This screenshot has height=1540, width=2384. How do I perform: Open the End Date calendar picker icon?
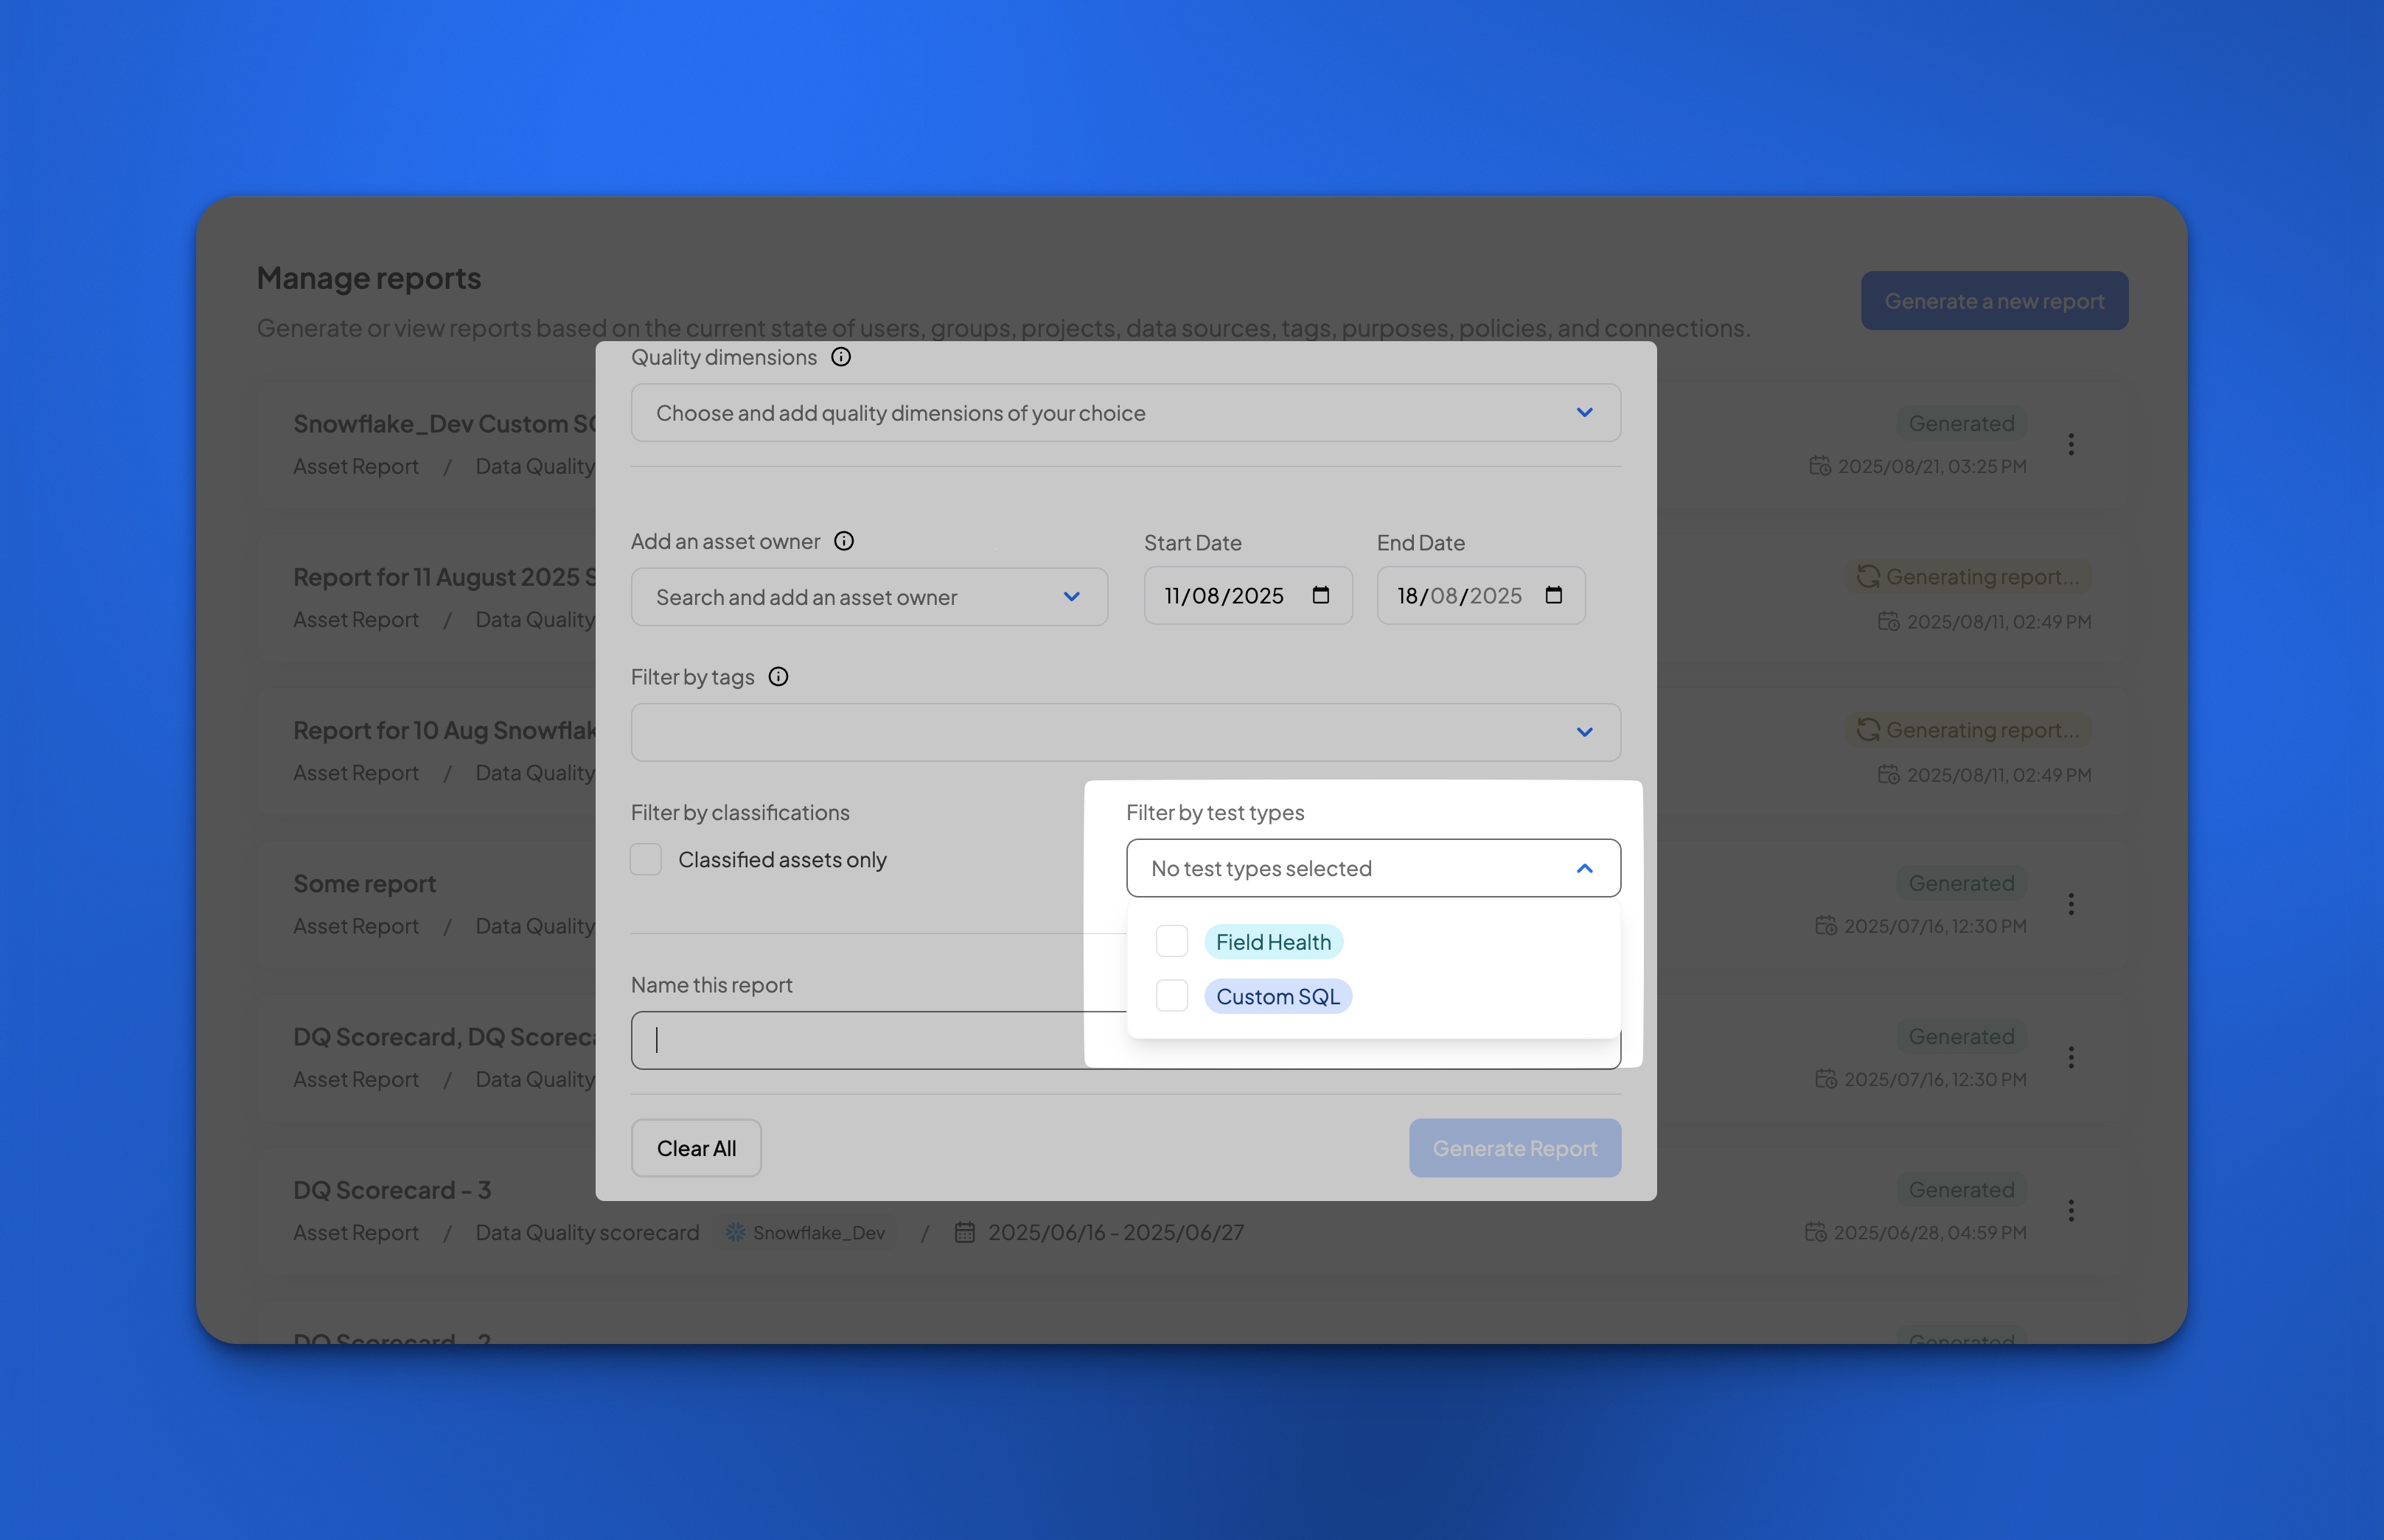click(x=1554, y=595)
